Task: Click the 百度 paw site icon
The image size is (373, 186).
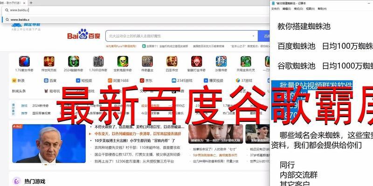Action: pyautogui.click(x=46, y=80)
